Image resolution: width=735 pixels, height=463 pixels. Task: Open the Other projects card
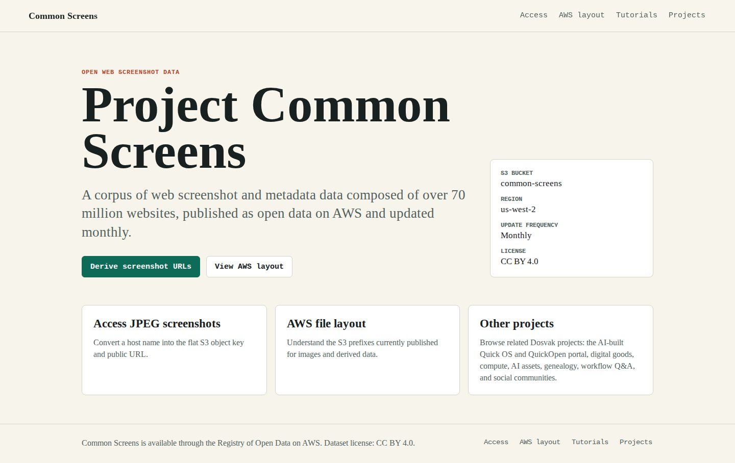(560, 350)
